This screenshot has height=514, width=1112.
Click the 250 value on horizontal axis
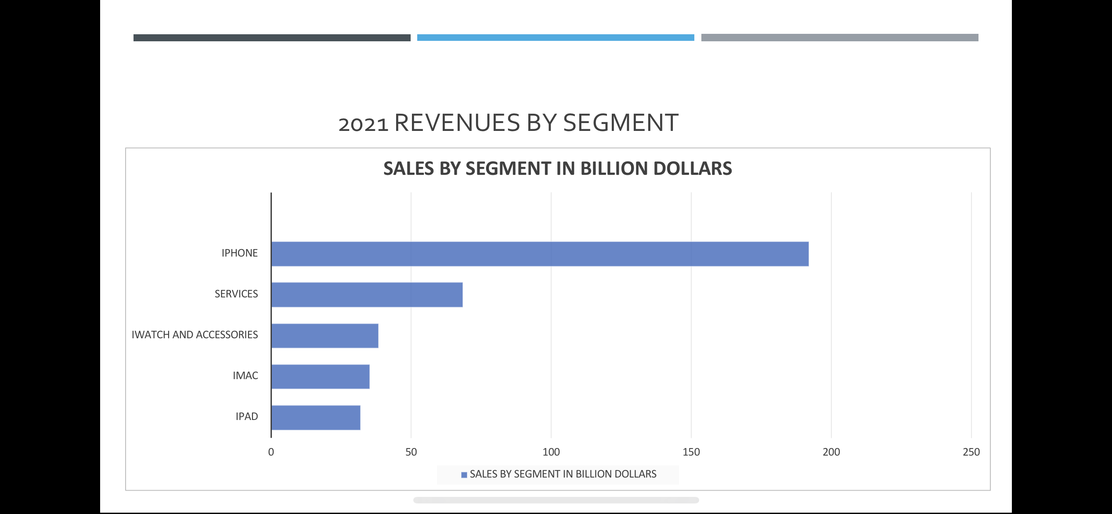pos(971,452)
